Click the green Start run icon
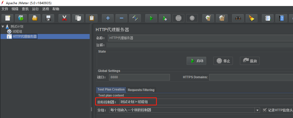The height and width of the screenshot is (118, 293). (151, 18)
